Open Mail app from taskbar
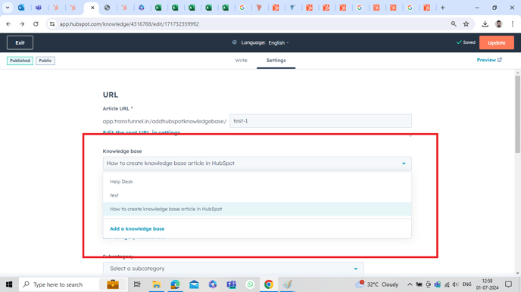The height and width of the screenshot is (292, 521). pos(194,284)
